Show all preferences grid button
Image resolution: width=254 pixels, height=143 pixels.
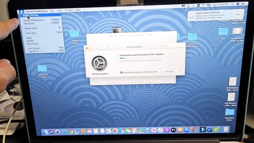coord(108,48)
